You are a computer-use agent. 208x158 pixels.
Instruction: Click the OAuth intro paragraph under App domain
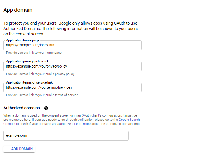pos(70,29)
